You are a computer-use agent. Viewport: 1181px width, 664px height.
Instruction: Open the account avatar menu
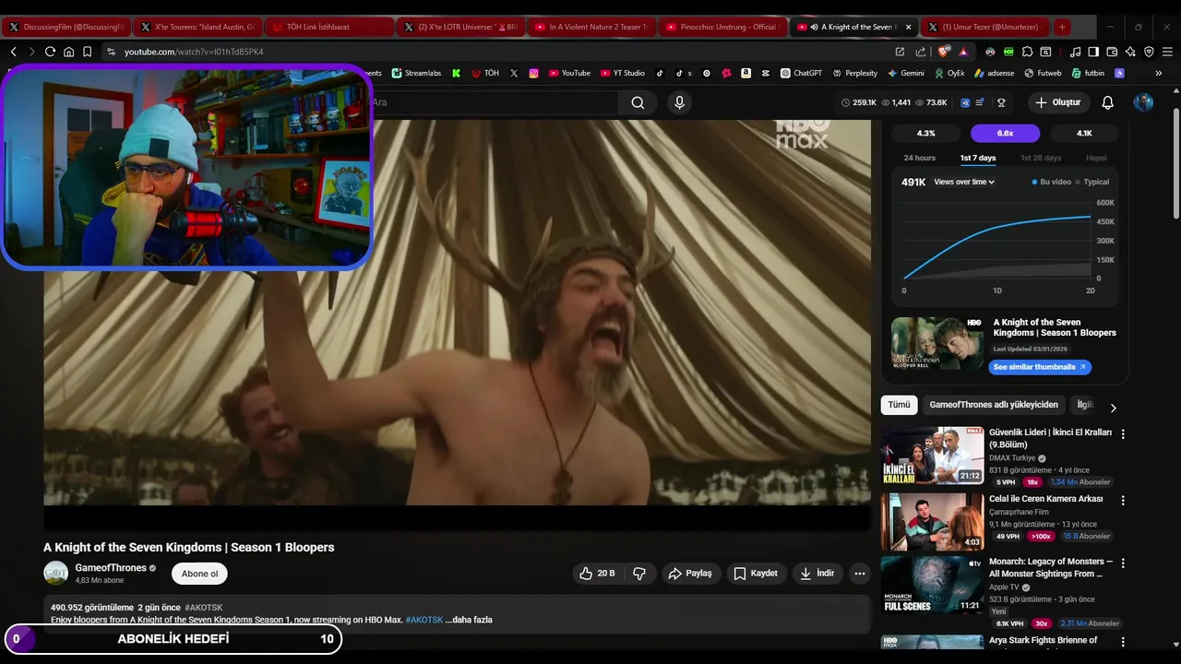coord(1143,102)
